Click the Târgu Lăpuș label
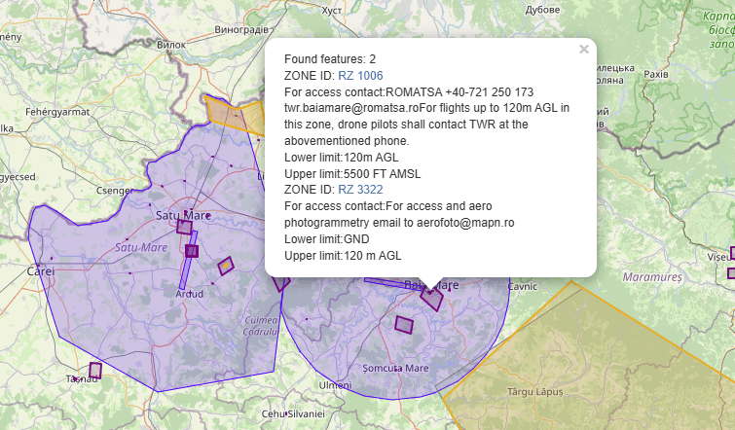The image size is (735, 430). click(x=534, y=392)
